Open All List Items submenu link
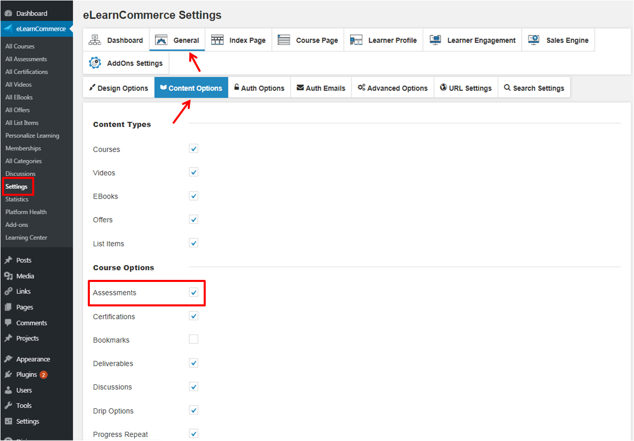This screenshot has width=634, height=441. (22, 123)
